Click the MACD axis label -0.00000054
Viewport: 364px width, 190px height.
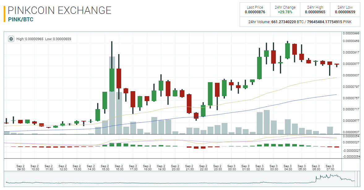(351, 156)
